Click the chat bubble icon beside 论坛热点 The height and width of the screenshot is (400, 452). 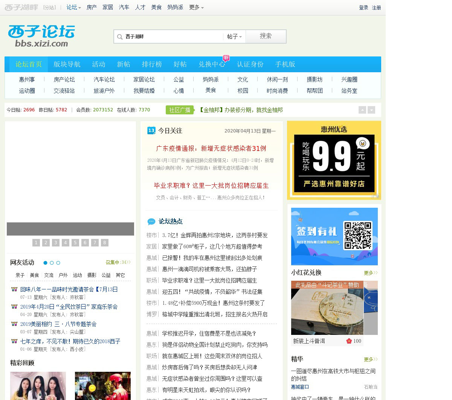coord(151,222)
